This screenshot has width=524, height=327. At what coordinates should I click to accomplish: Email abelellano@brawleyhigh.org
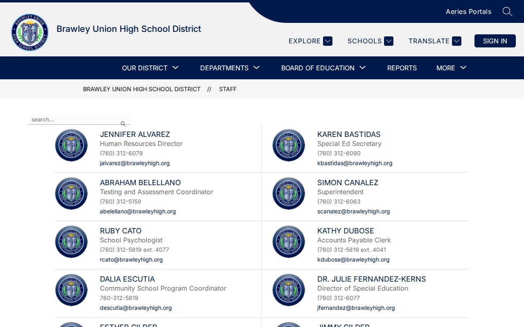click(x=138, y=211)
